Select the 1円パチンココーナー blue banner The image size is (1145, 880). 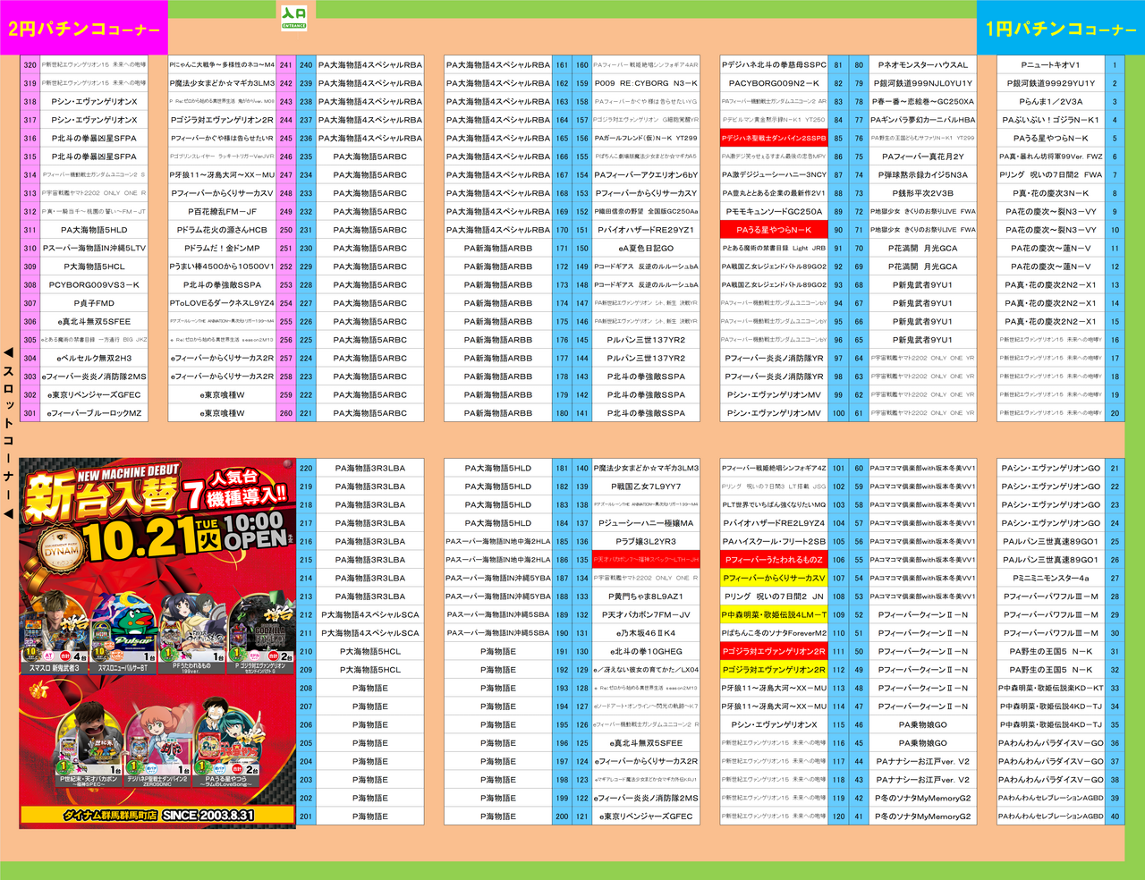pos(1060,29)
